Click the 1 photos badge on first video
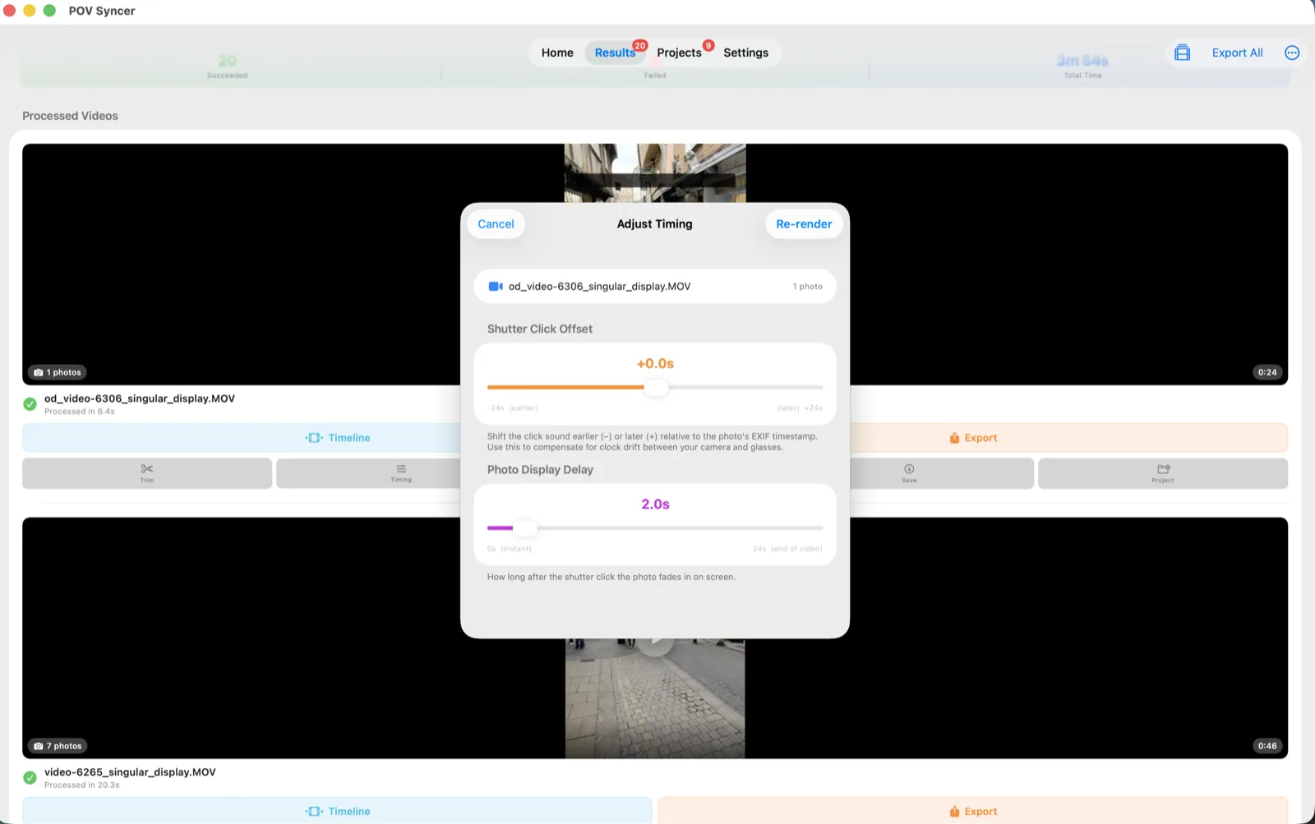 [58, 372]
